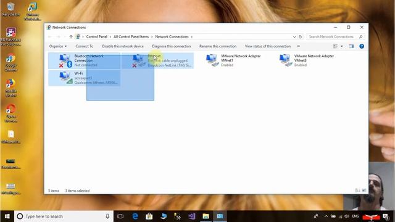Go to the Control Panel breadcrumb

(97, 37)
